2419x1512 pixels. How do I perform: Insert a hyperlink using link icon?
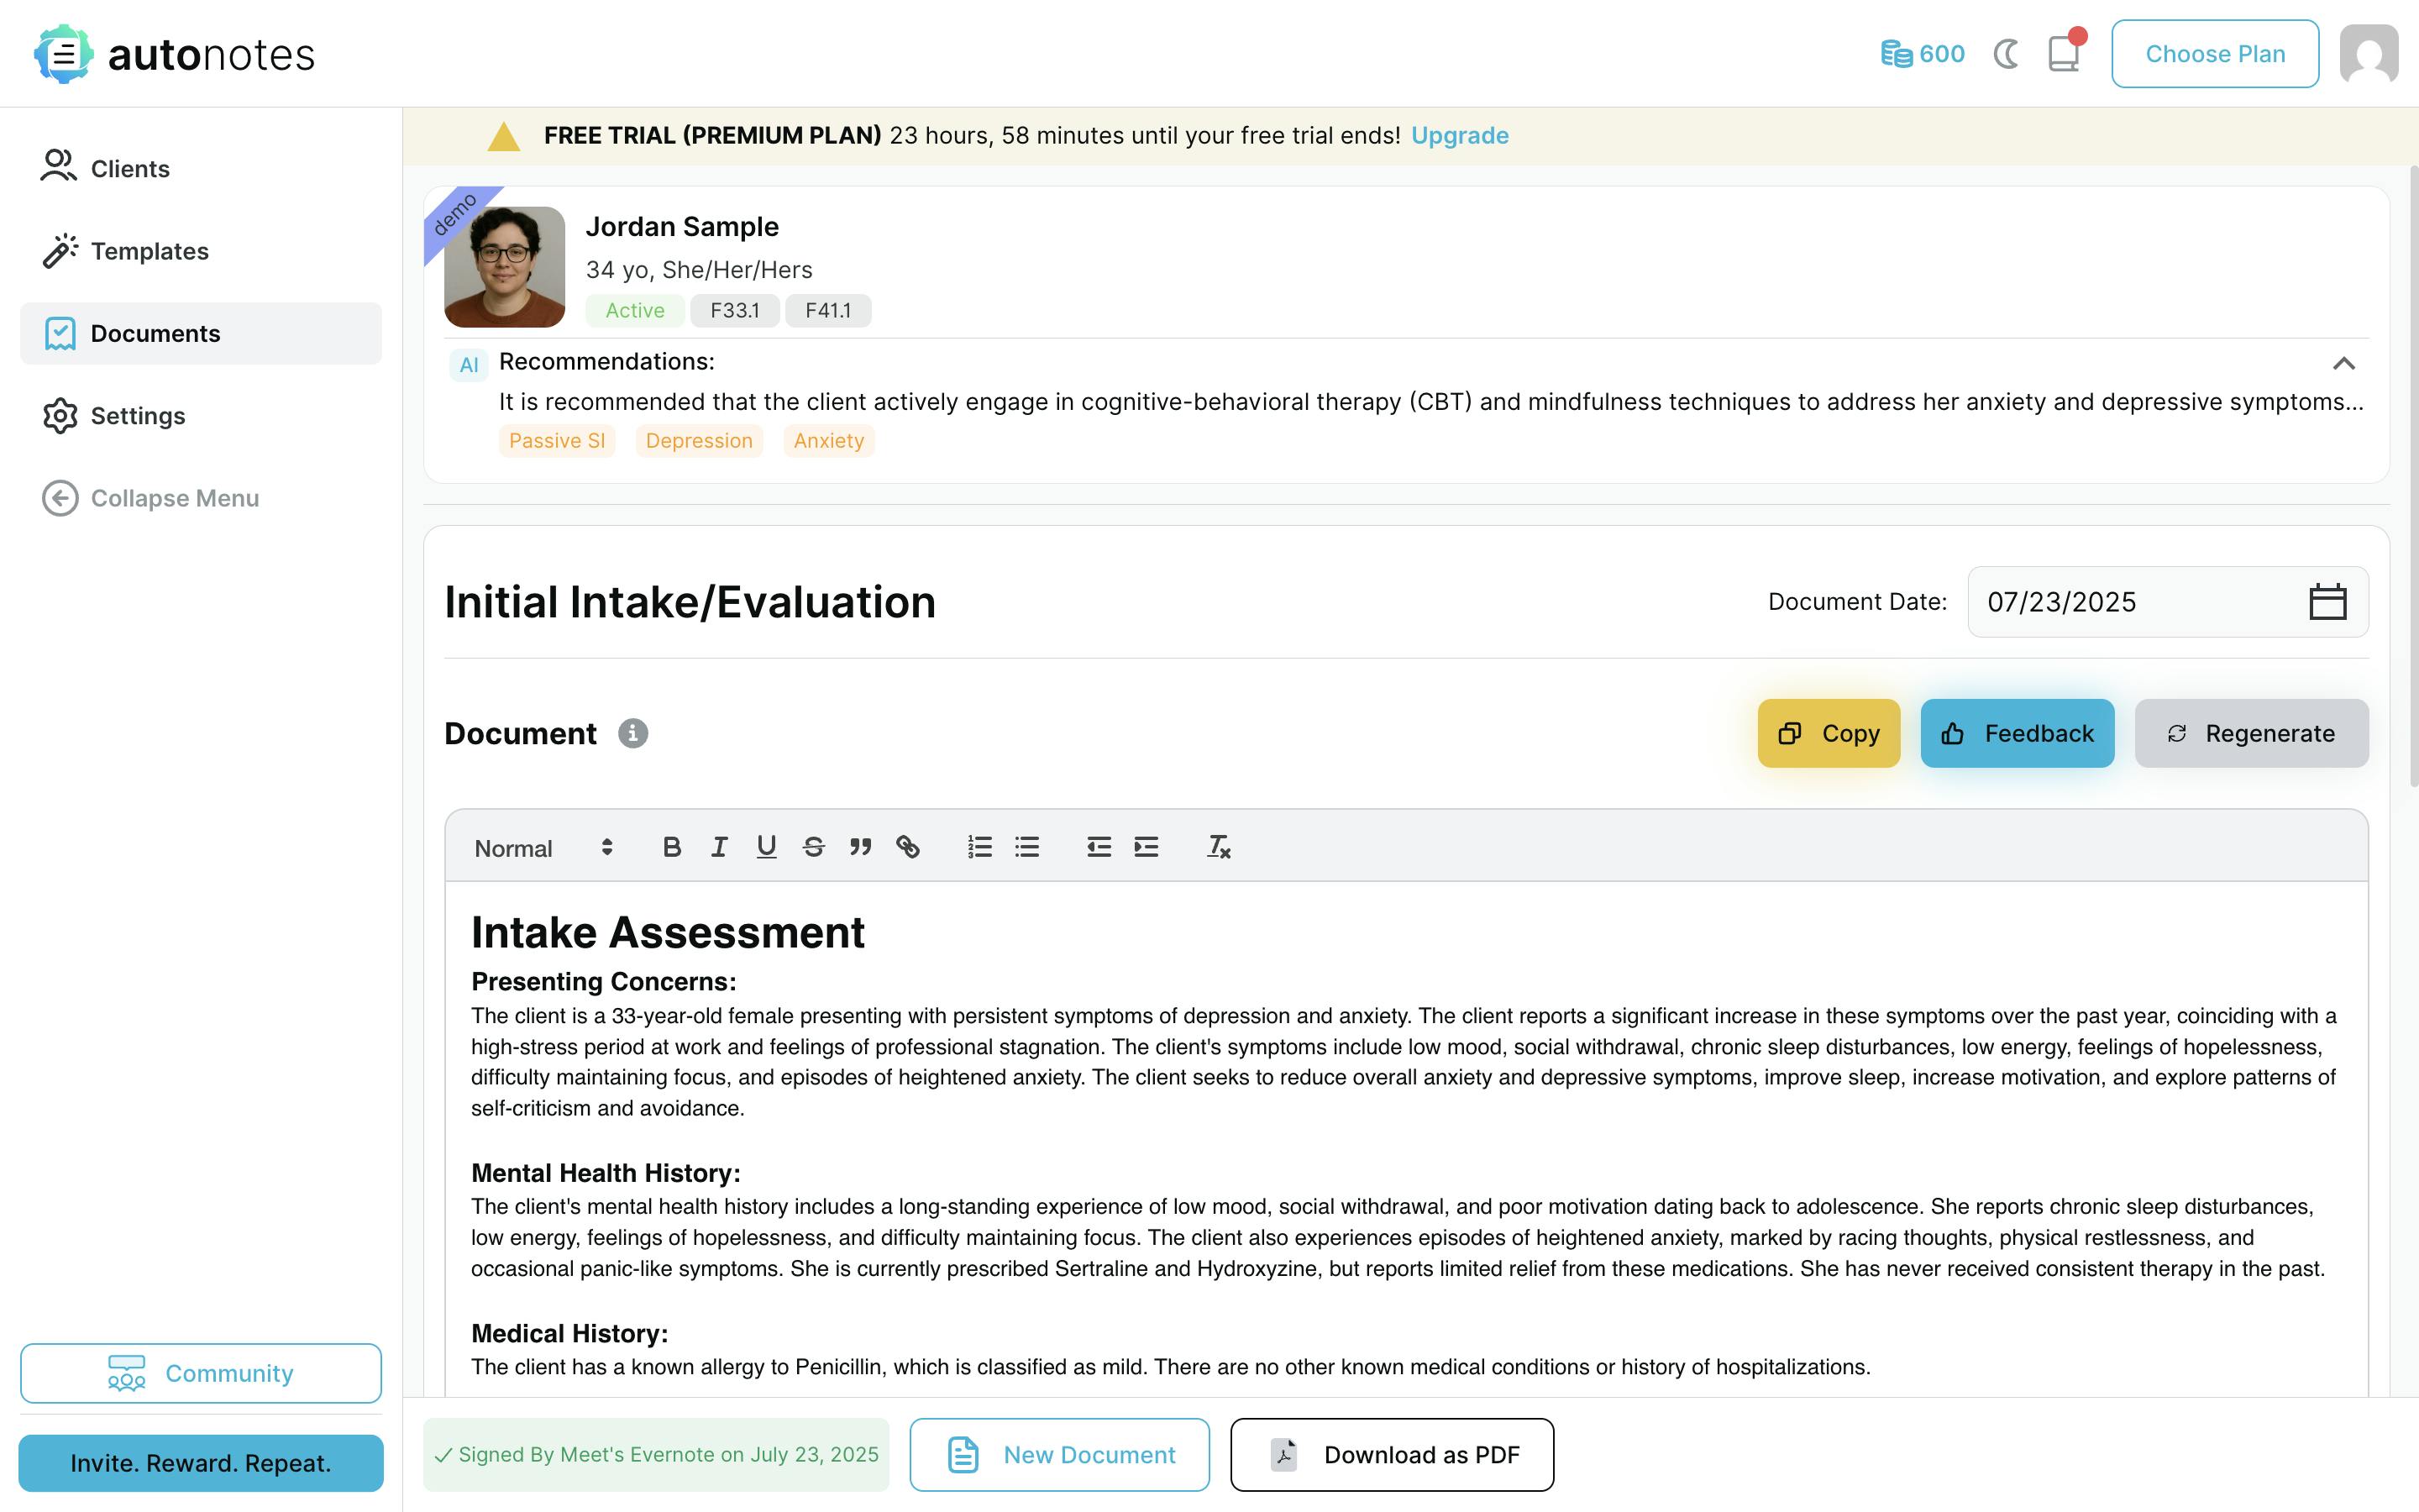(x=908, y=847)
